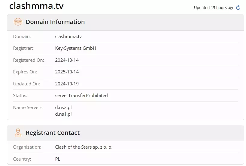Click the 'Updated 15 hours ago' text
Viewport: 246px width, 166px height.
214,8
